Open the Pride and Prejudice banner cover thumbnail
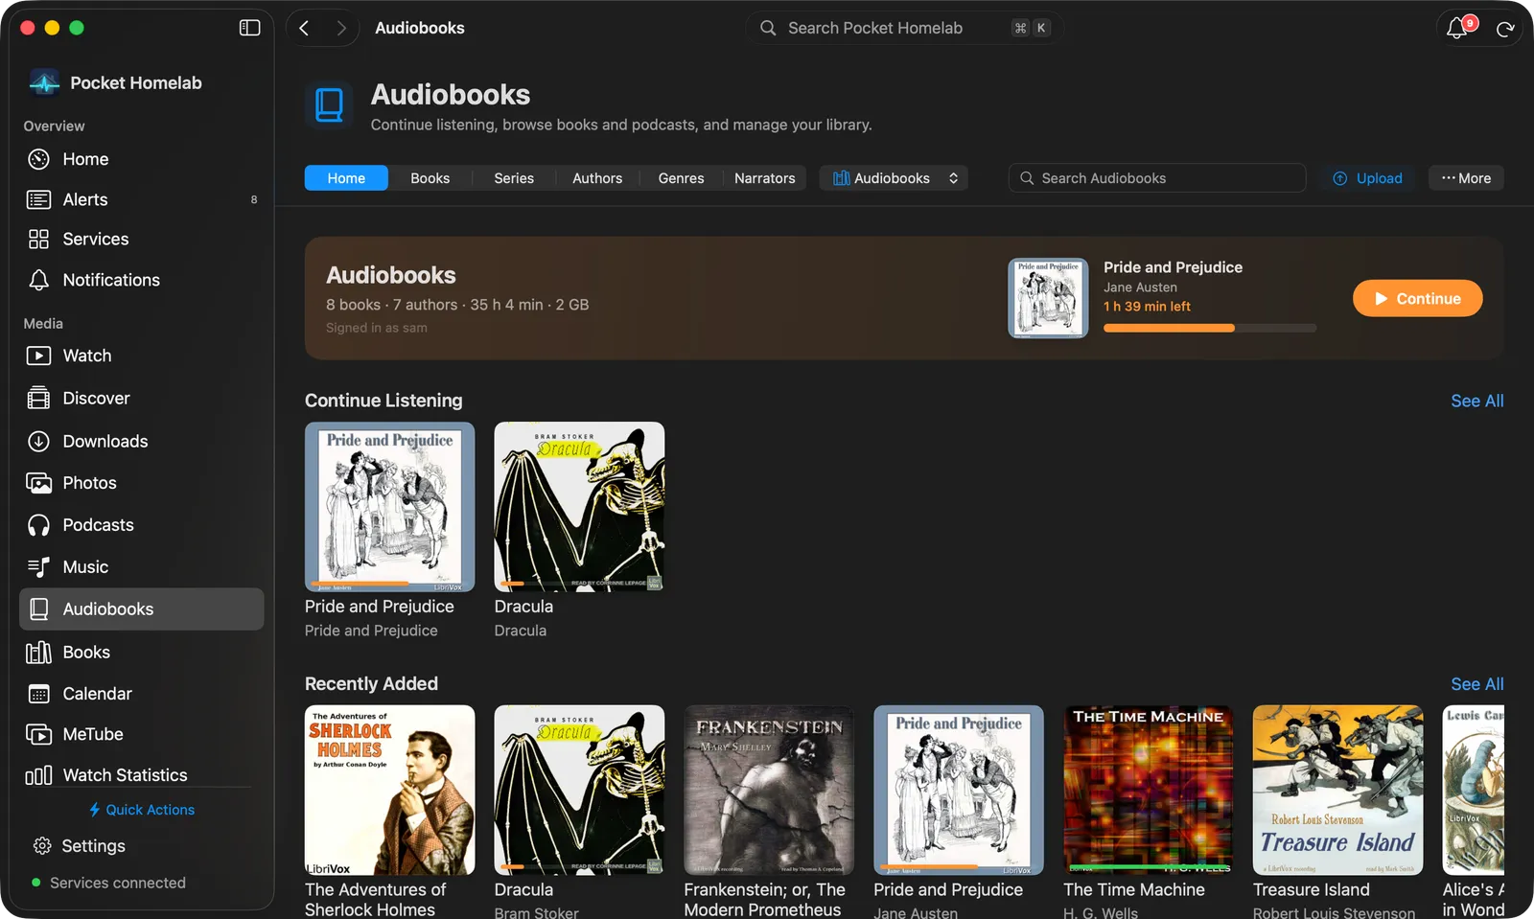Viewport: 1534px width, 919px height. point(1048,298)
